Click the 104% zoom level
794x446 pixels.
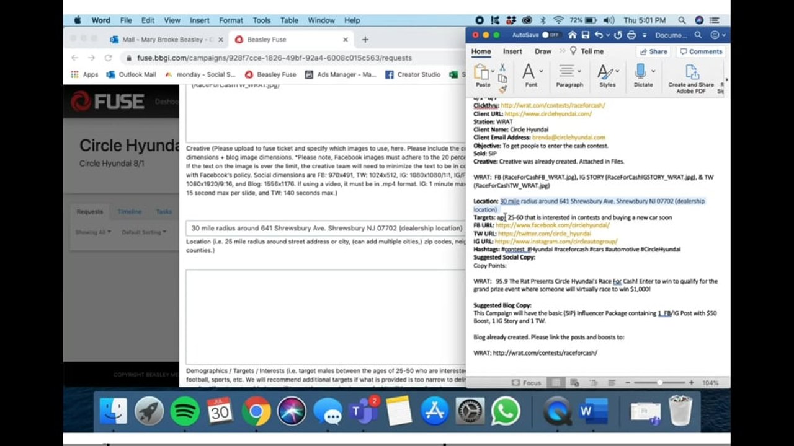710,383
